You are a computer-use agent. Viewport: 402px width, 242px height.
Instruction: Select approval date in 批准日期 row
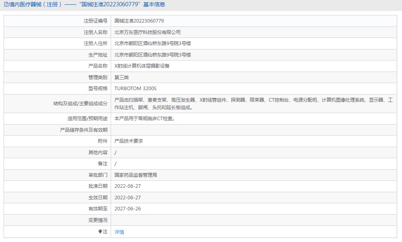tap(128, 186)
